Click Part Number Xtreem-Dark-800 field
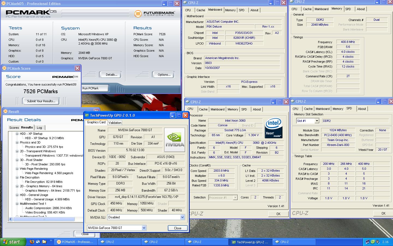The image size is (393, 246). [338, 145]
